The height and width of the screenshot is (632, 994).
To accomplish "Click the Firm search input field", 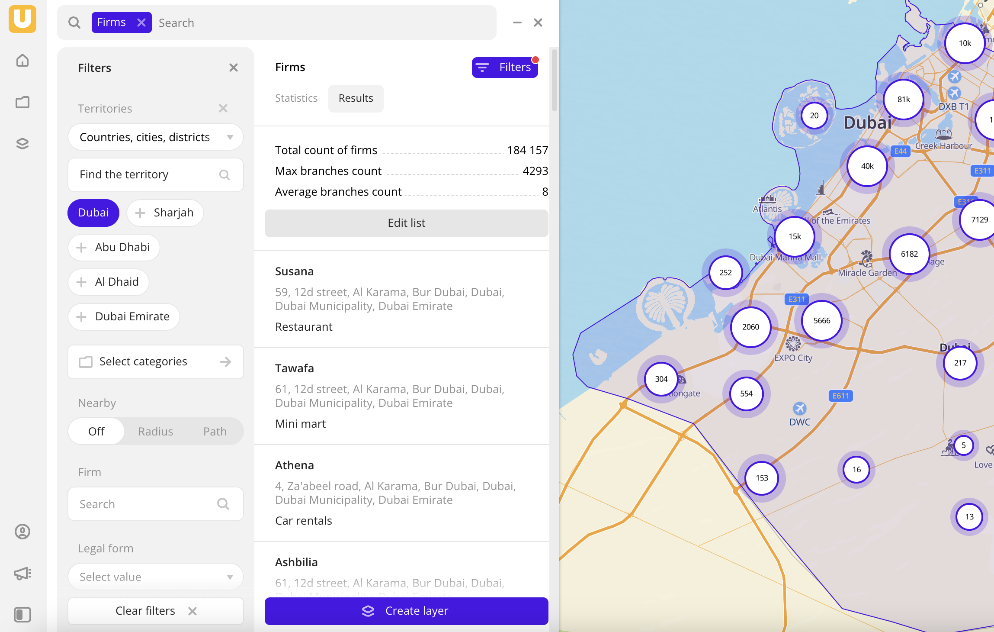I will [155, 504].
